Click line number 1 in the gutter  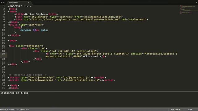pyautogui.click(x=4, y=6)
